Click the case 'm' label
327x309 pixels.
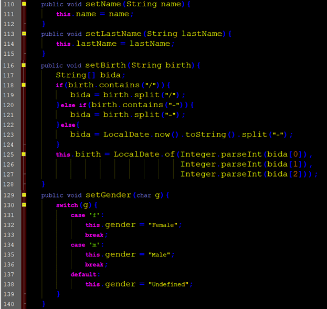coord(87,245)
